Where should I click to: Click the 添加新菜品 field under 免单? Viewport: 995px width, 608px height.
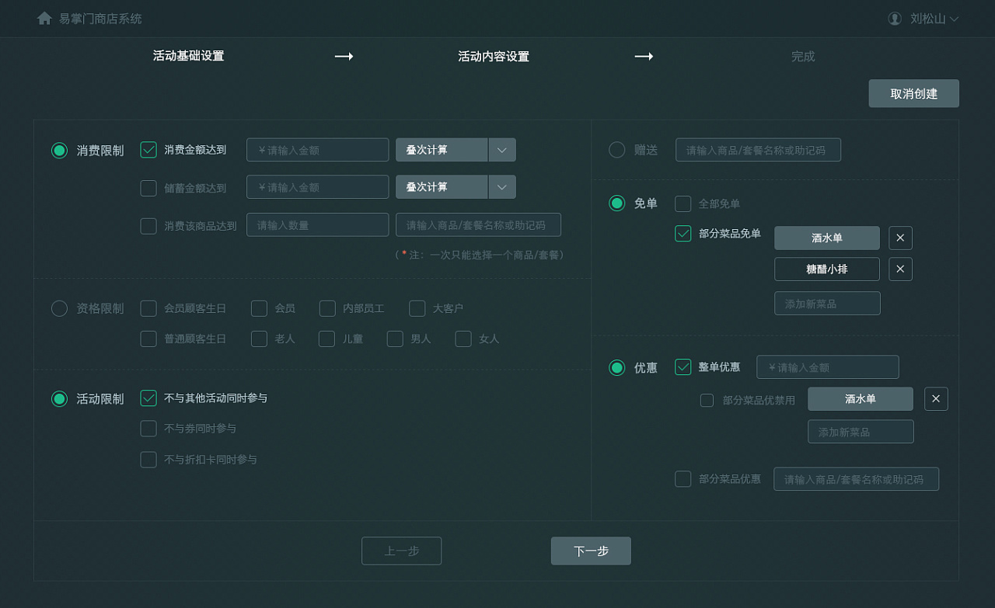(827, 304)
